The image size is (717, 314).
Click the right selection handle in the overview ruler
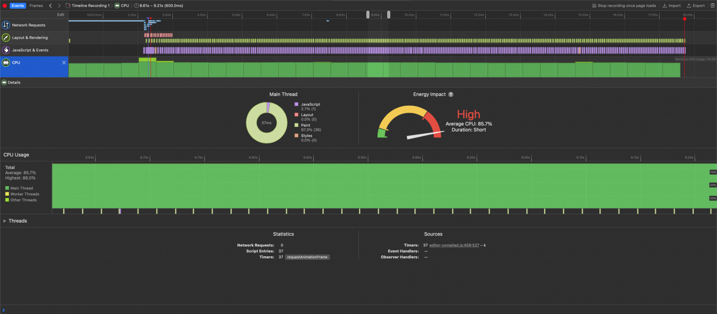coord(389,15)
